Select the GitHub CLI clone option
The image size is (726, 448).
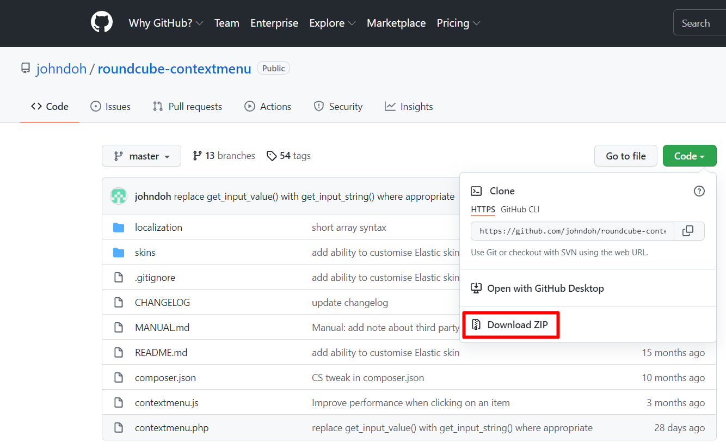(x=520, y=210)
